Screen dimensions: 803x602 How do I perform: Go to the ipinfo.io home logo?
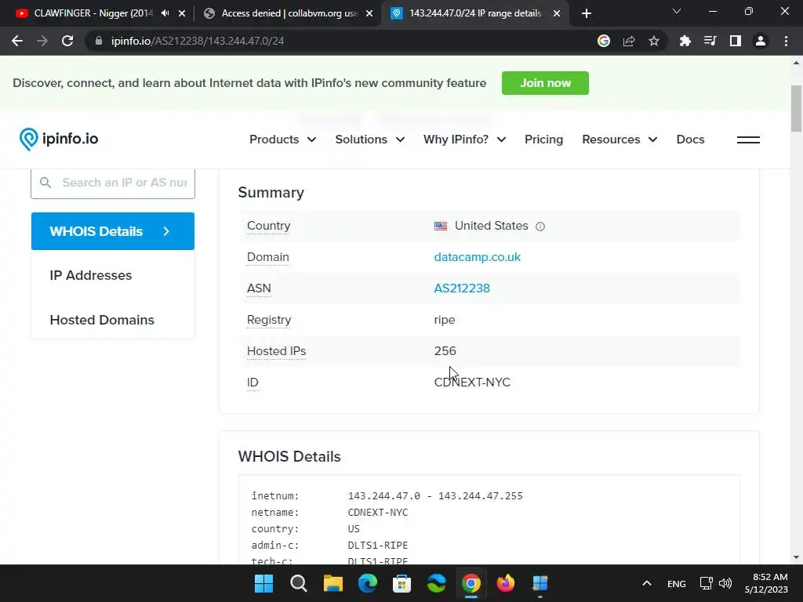click(59, 139)
